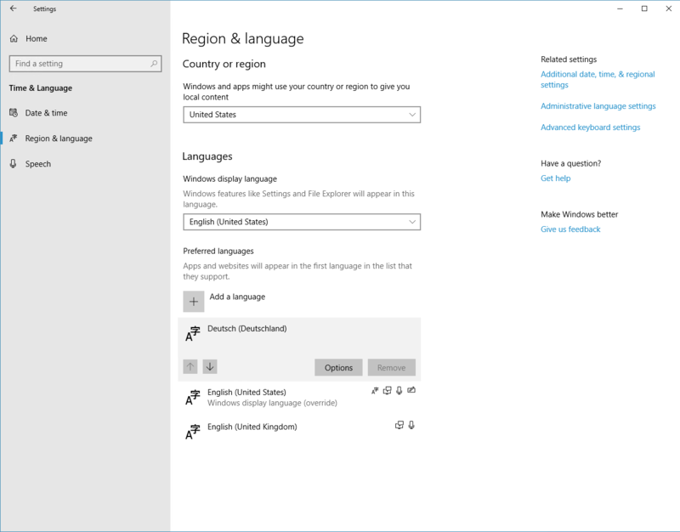This screenshot has width=680, height=532.
Task: Click the Options button for Deutsch
Action: click(x=338, y=367)
